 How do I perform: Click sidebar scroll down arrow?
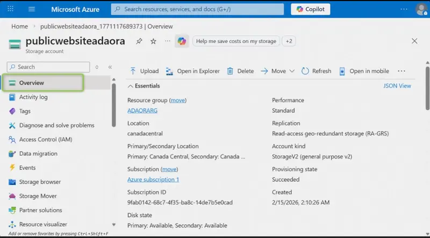pyautogui.click(x=114, y=225)
